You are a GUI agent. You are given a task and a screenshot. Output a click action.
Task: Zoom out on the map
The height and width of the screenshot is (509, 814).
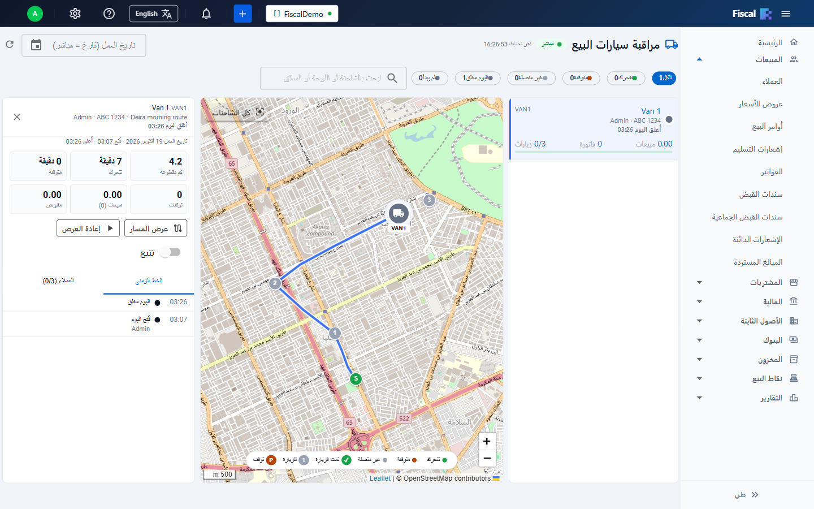pyautogui.click(x=487, y=458)
